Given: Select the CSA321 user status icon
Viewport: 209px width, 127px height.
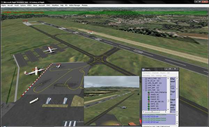Looking at the screenshot, I should [x=149, y=99].
